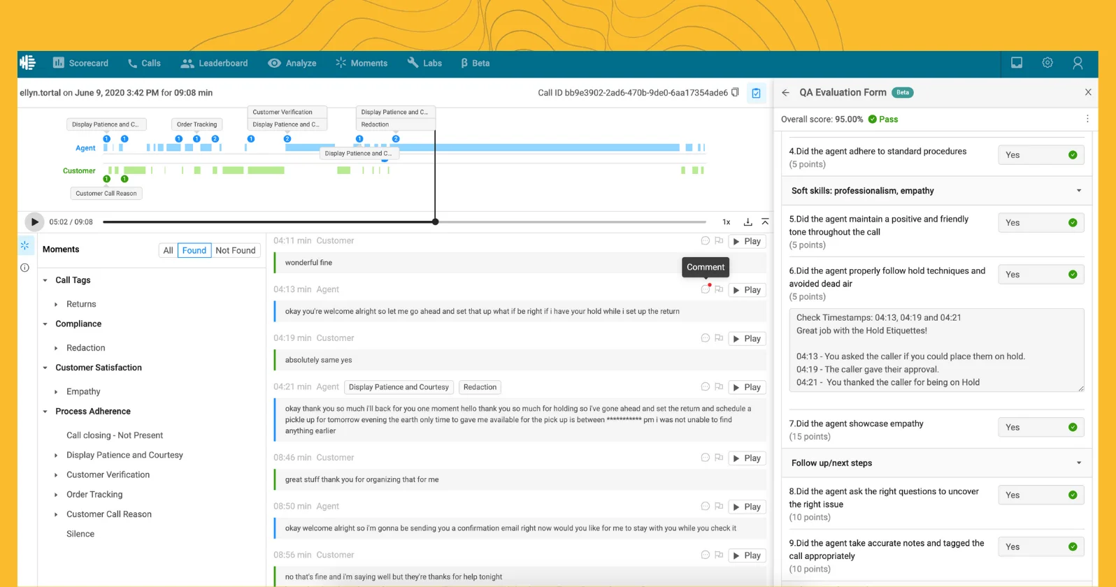Open Yes dropdown for question 6 hold techniques
1116x587 pixels.
click(x=1040, y=275)
